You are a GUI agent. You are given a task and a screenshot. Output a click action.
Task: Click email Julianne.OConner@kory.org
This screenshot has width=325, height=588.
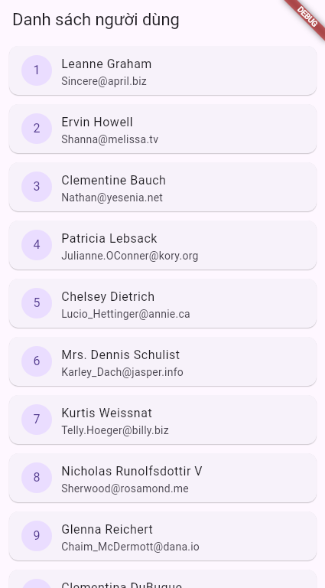point(129,256)
